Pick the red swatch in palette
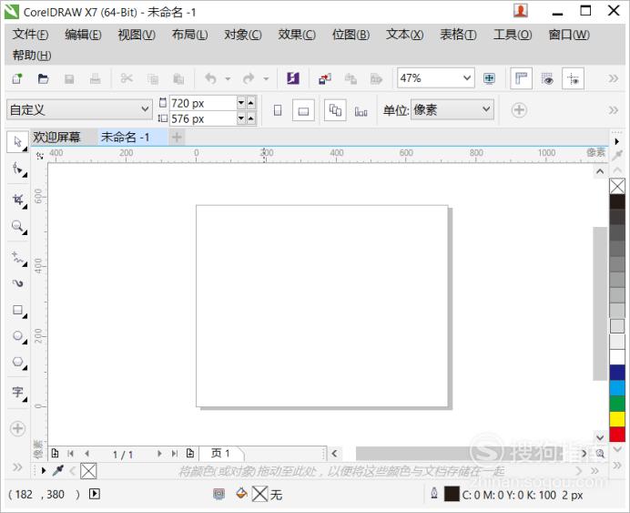Image resolution: width=630 pixels, height=513 pixels. (x=617, y=435)
